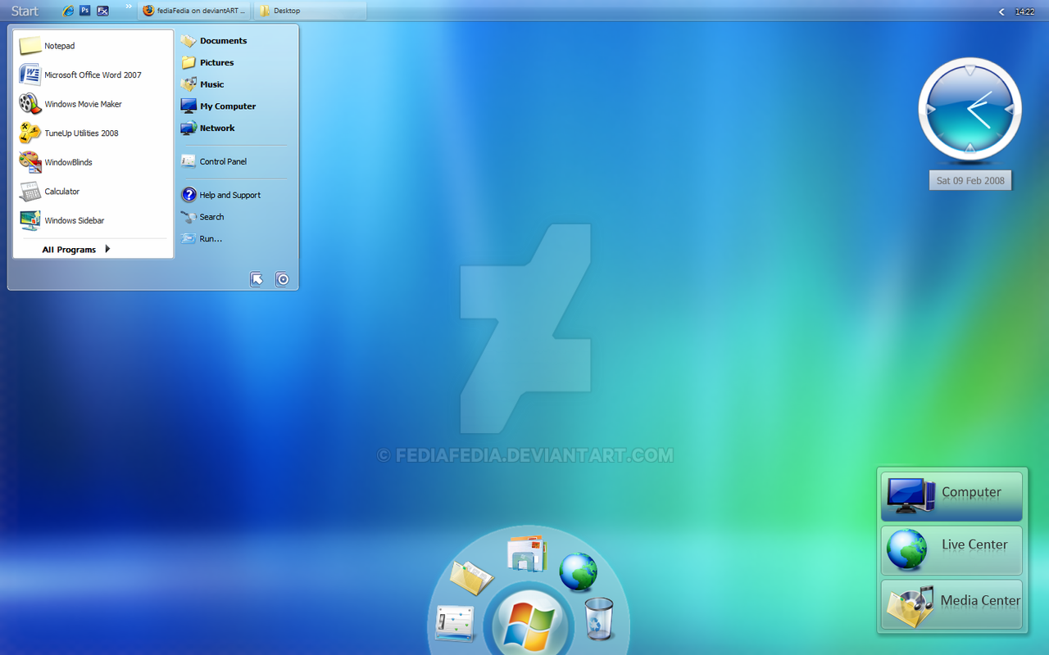The height and width of the screenshot is (655, 1049).
Task: Open WindowBlinds from the Start menu
Action: click(x=93, y=162)
